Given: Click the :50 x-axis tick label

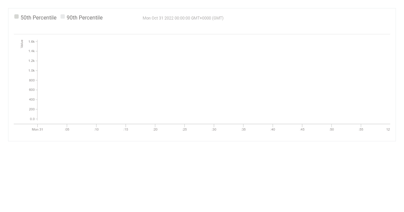Looking at the screenshot, I should [332, 130].
